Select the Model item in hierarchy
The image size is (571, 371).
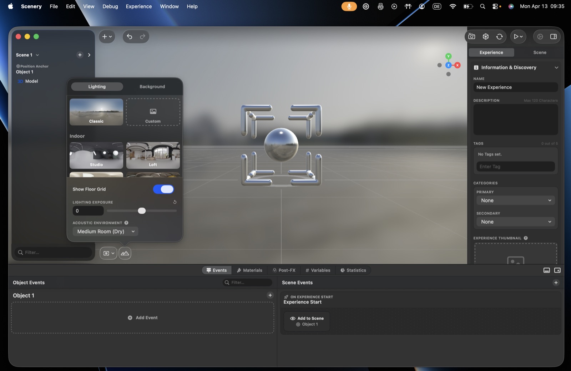31,81
